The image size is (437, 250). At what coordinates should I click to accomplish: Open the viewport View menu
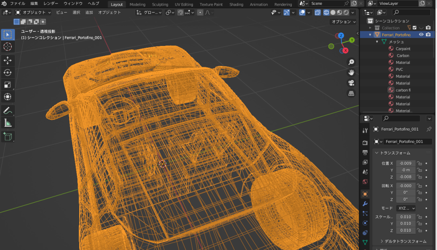tap(62, 13)
